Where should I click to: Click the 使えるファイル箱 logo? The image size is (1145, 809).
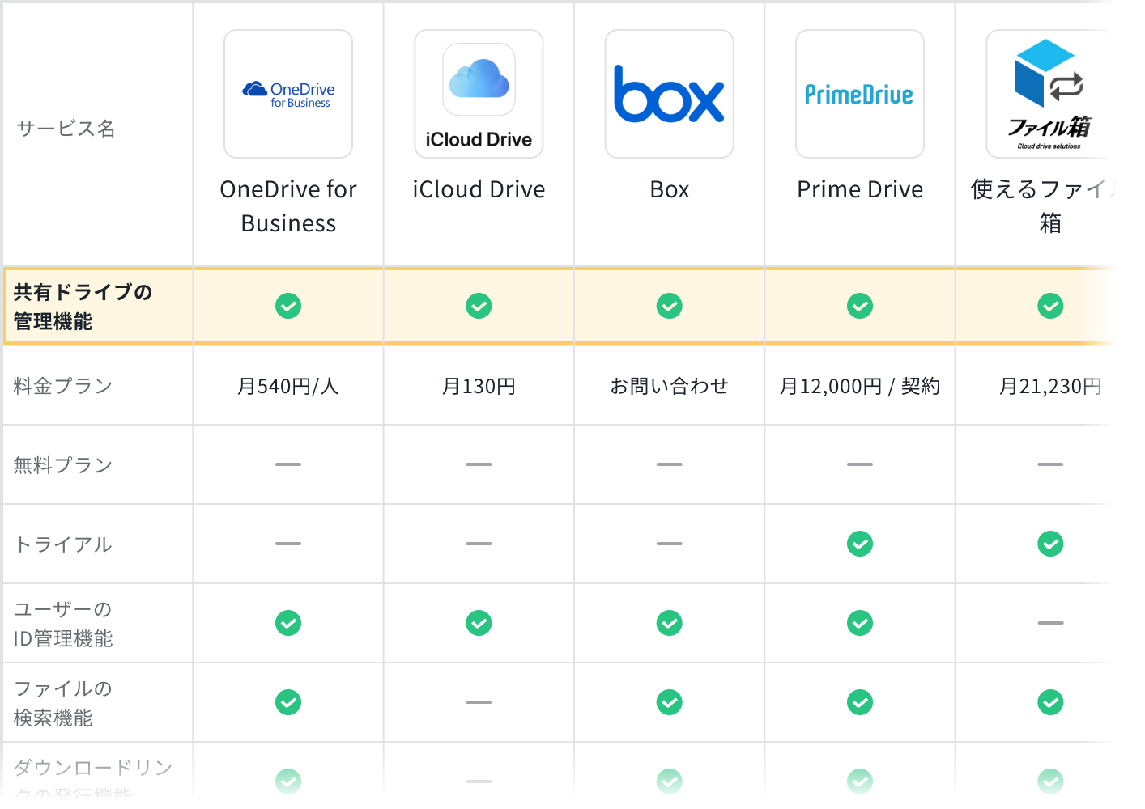click(1049, 94)
